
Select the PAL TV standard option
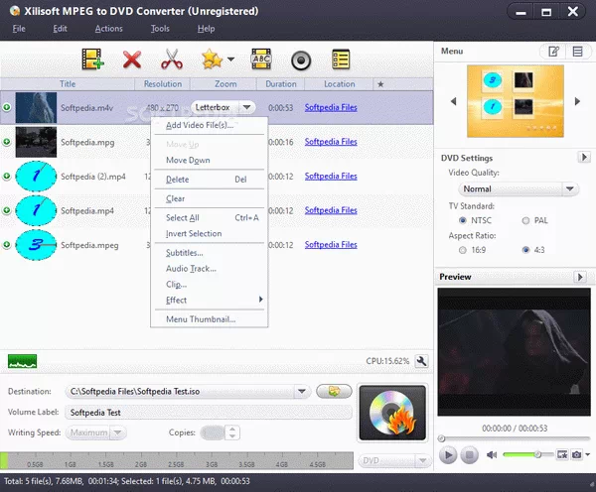(x=526, y=220)
